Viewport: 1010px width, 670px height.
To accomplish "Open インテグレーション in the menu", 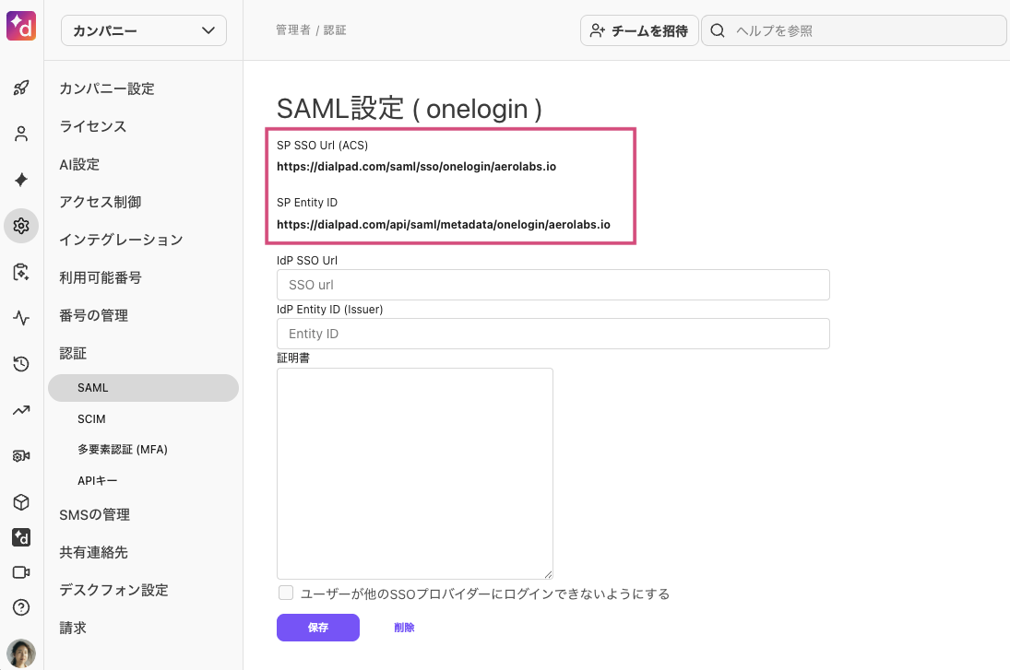I will coord(121,240).
